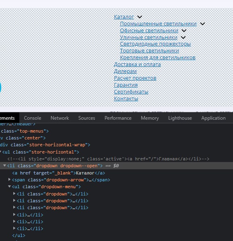
Task: Open Крепления для светильников link
Action: coord(158,58)
